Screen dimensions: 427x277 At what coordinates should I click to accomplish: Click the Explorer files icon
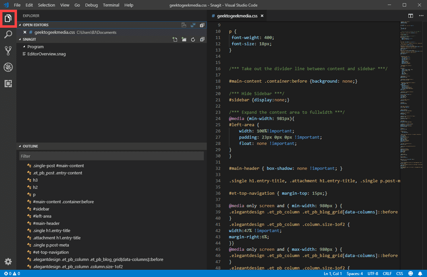[x=8, y=18]
